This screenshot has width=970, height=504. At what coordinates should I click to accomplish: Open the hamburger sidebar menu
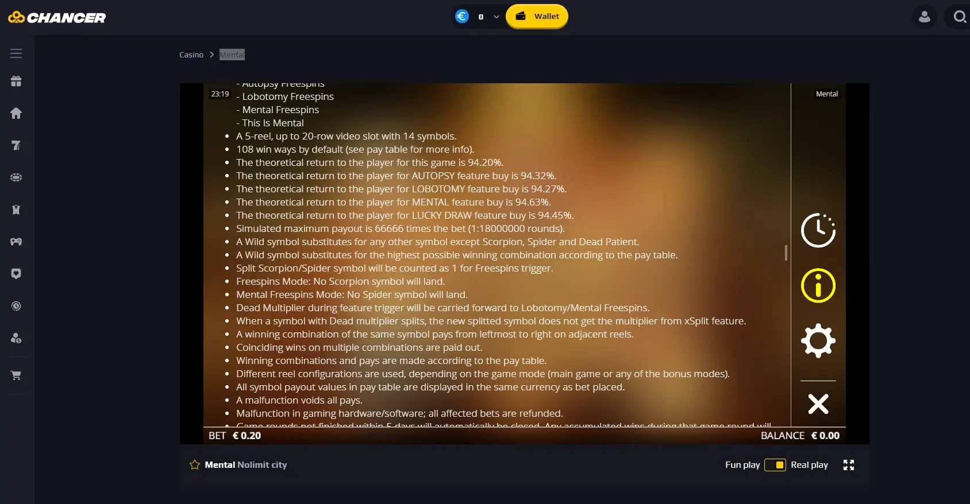(x=16, y=53)
